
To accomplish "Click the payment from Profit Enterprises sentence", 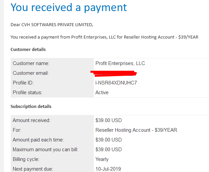I will (104, 37).
